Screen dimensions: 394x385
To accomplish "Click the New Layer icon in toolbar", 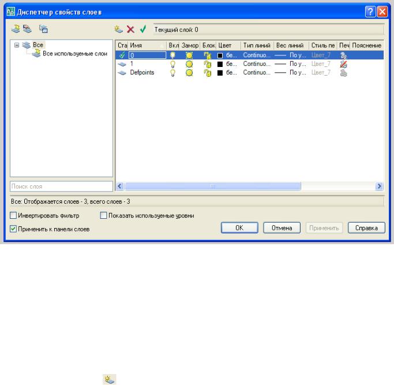I will point(119,29).
